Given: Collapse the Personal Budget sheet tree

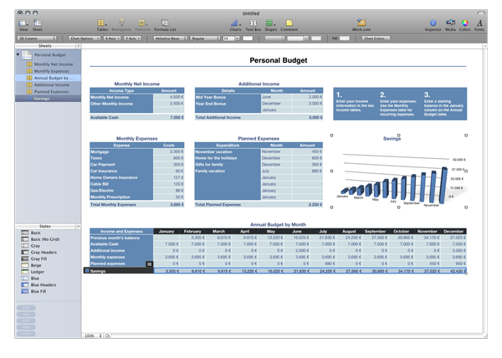Looking at the screenshot, I should (x=18, y=54).
